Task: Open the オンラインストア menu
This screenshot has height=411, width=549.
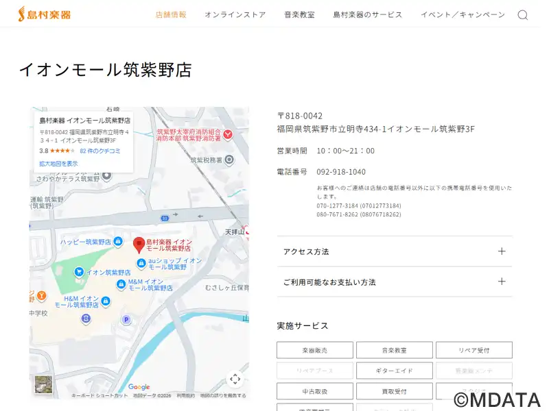Action: [x=235, y=14]
